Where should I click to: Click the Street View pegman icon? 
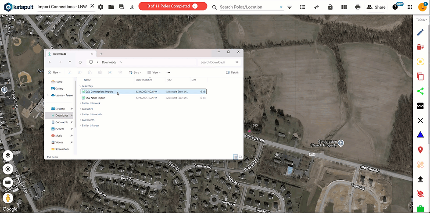click(x=8, y=198)
